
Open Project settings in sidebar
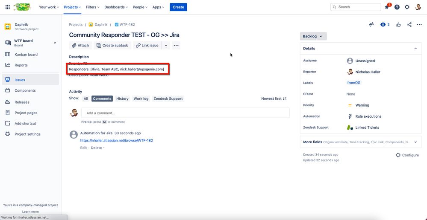(x=30, y=134)
